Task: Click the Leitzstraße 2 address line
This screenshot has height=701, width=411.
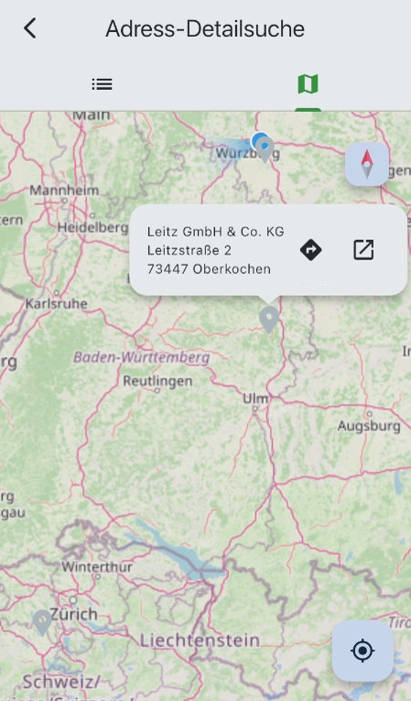Action: pyautogui.click(x=189, y=250)
